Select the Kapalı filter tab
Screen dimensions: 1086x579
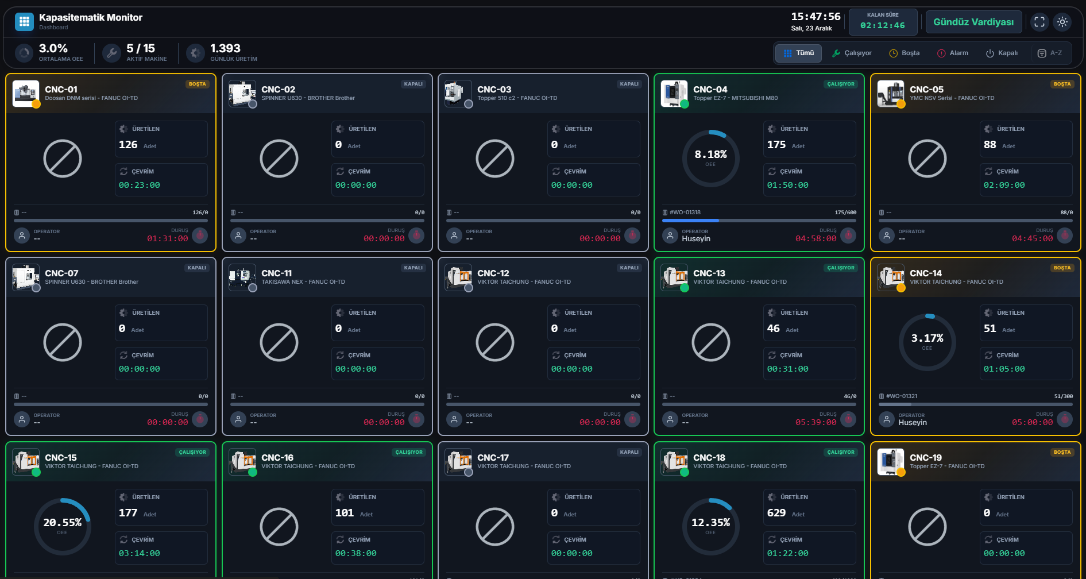(x=1003, y=53)
